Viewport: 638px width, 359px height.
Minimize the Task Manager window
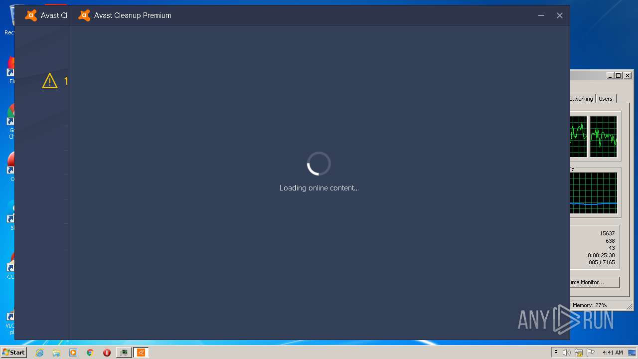[x=610, y=76]
